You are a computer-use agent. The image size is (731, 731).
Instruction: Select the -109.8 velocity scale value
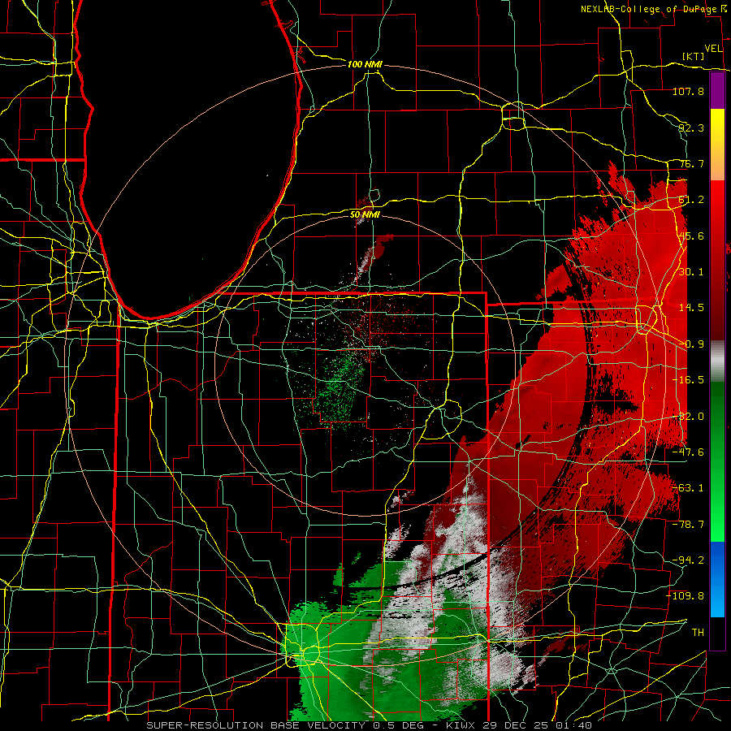(x=686, y=596)
